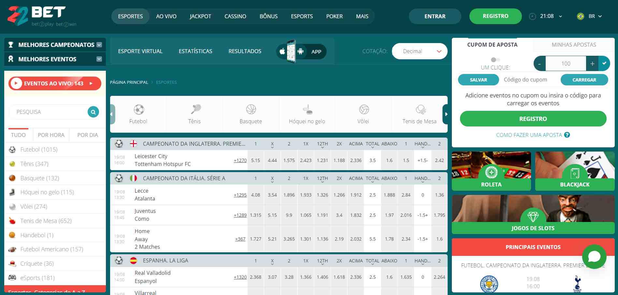Click the Registro button in the header
This screenshot has height=295, width=618.
pyautogui.click(x=496, y=16)
